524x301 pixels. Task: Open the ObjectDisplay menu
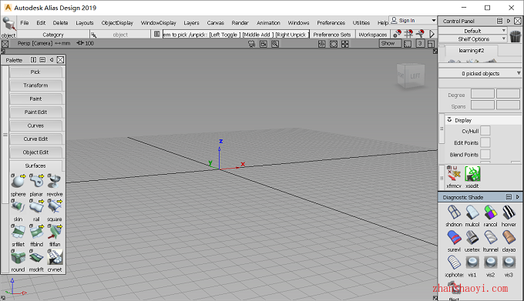[x=117, y=22]
